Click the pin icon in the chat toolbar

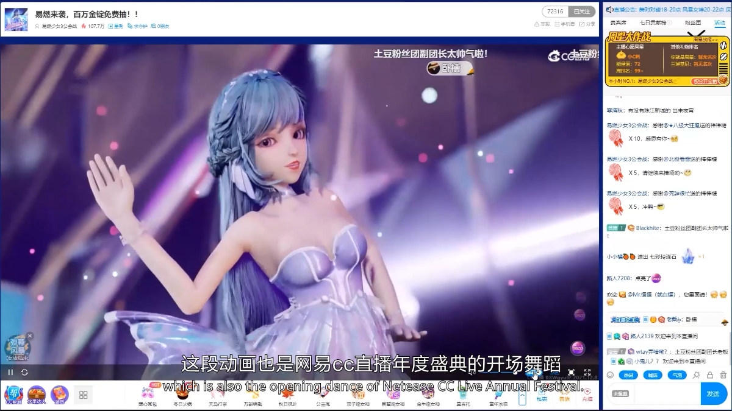click(697, 375)
